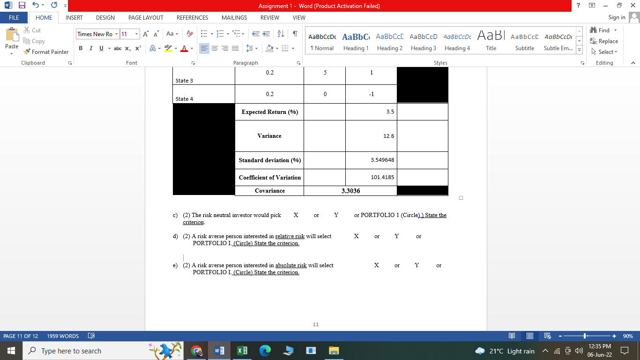
Task: Open the MAILINGS tab
Action: click(x=234, y=17)
